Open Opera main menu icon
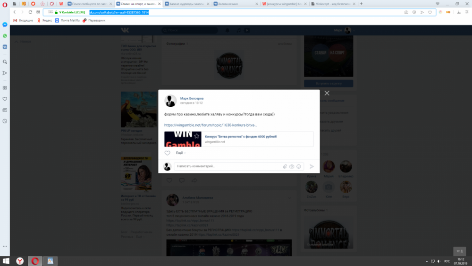 pos(5,5)
